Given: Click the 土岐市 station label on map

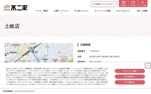Looking at the screenshot, I should 31,48.
